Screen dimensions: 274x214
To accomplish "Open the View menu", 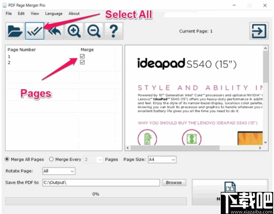I will [35, 13].
